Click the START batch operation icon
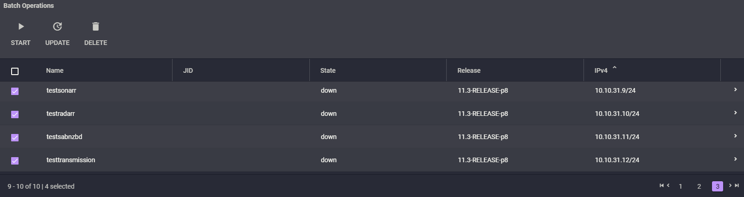The width and height of the screenshot is (744, 197). pos(21,26)
